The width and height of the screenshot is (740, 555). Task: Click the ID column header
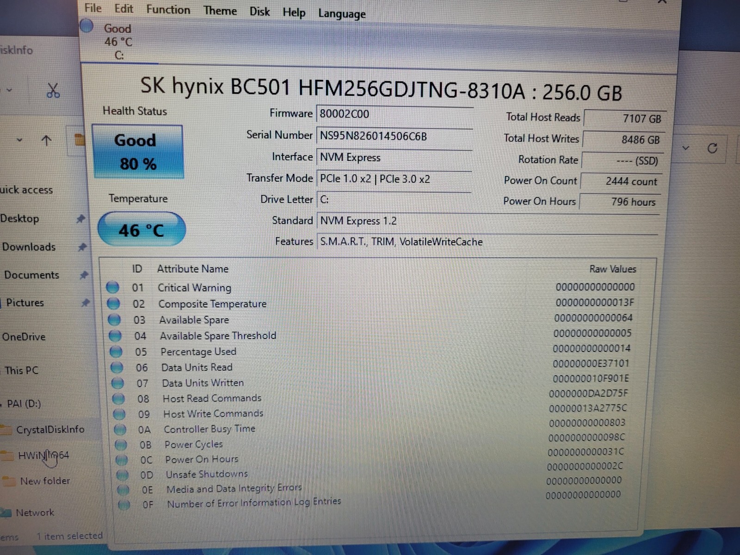[x=137, y=269]
